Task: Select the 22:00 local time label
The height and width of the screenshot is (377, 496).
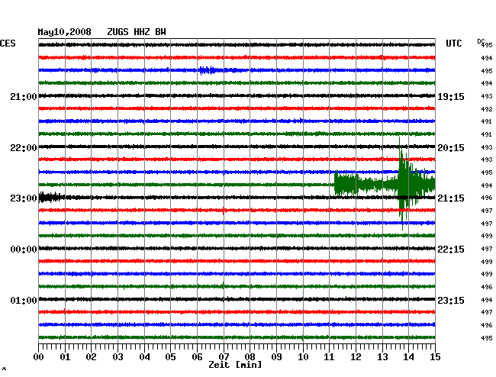Action: click(x=24, y=148)
